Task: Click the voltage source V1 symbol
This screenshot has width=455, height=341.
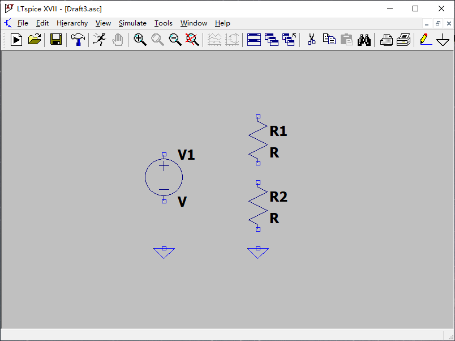Action: click(x=164, y=177)
